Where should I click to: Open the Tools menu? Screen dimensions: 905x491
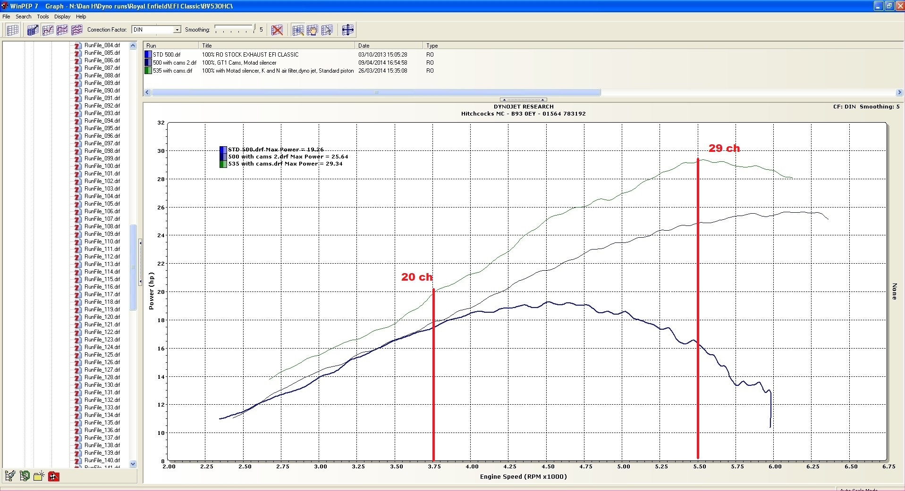click(43, 17)
